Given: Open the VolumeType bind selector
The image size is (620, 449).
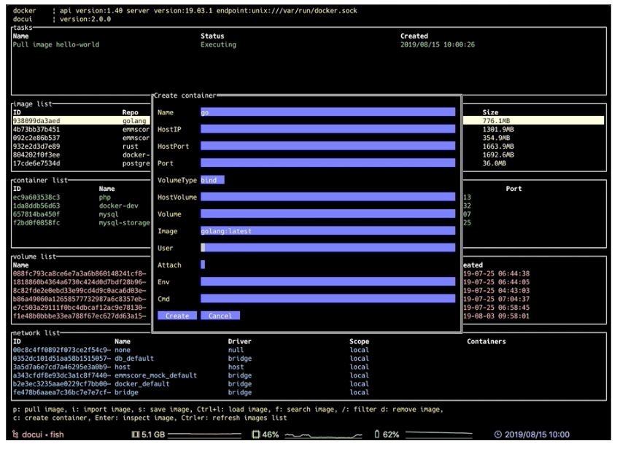Looking at the screenshot, I should coord(212,179).
